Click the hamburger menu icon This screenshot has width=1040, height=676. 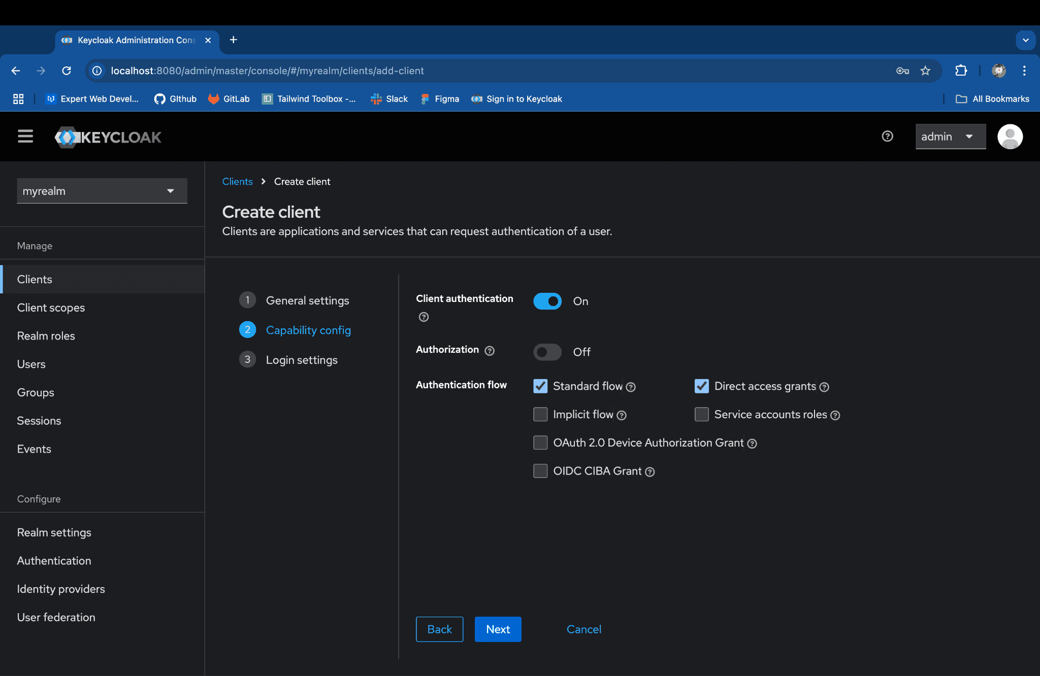tap(25, 137)
